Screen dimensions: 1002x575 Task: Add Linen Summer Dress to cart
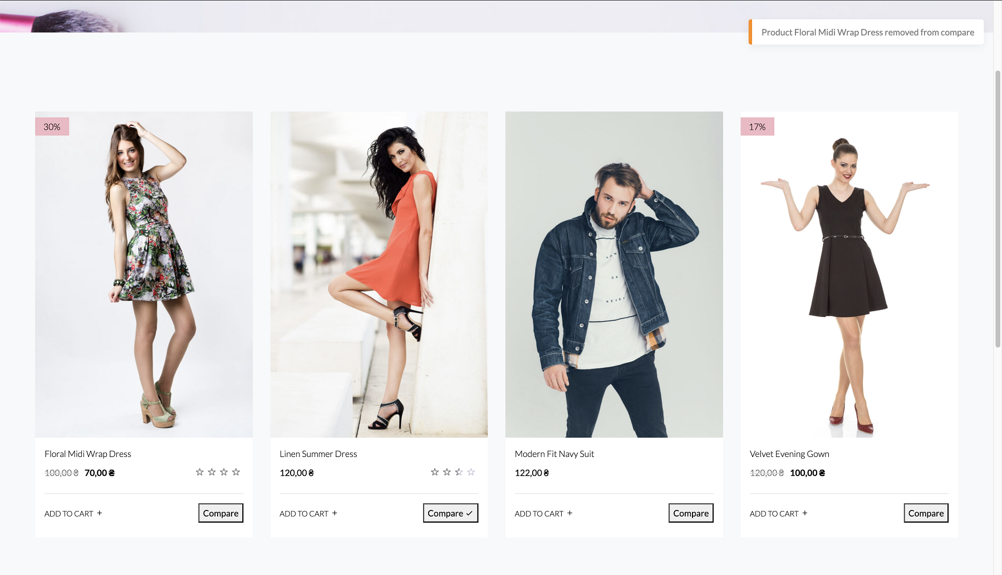click(x=308, y=514)
